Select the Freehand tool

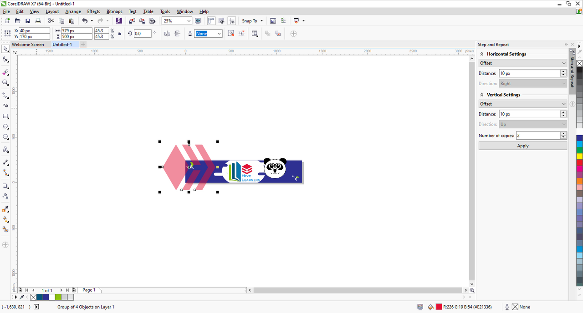(x=5, y=96)
